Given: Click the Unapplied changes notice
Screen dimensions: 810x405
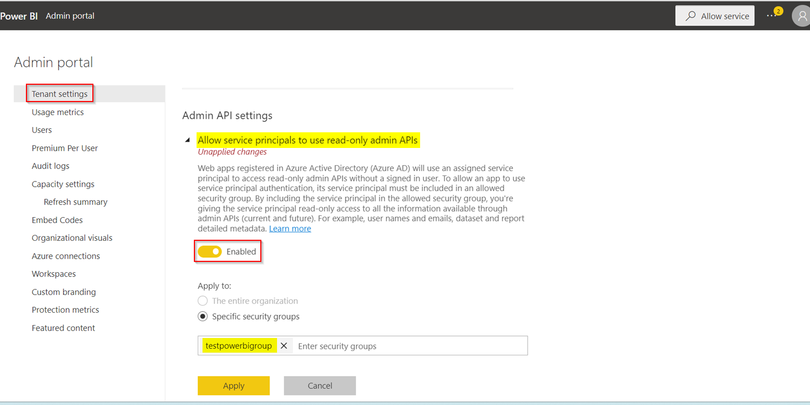Looking at the screenshot, I should tap(232, 152).
